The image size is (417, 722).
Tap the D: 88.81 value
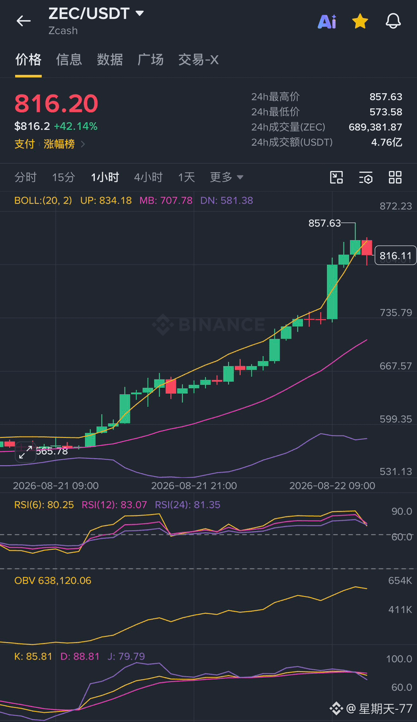pyautogui.click(x=80, y=657)
